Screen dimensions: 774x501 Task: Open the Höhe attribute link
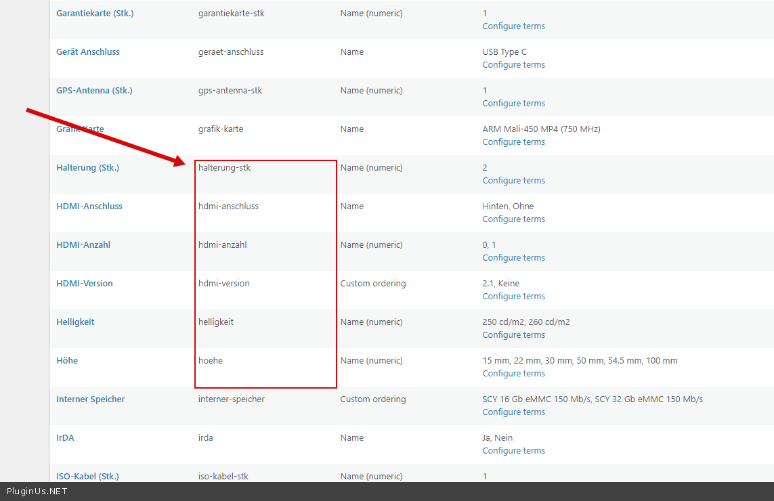pos(67,361)
